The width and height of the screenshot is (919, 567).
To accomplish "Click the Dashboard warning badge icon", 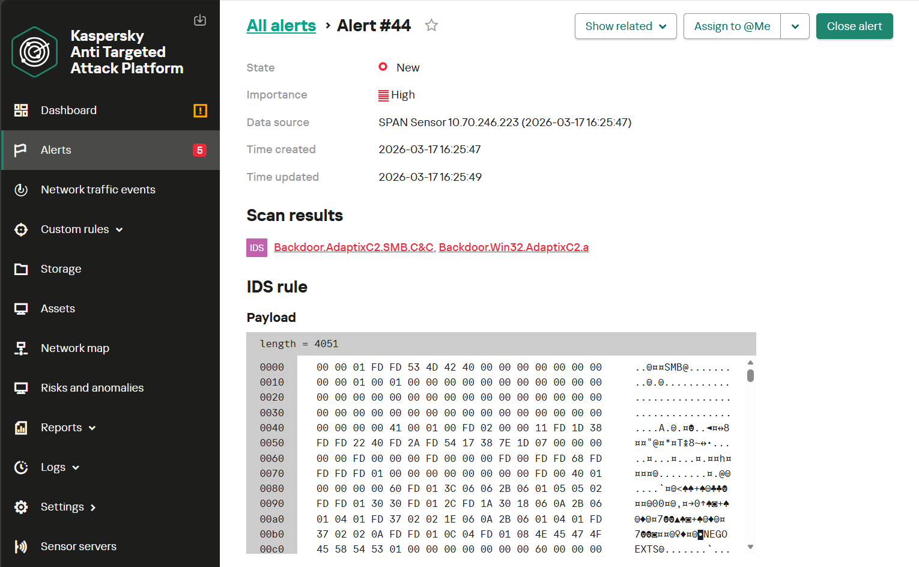I will (x=200, y=111).
